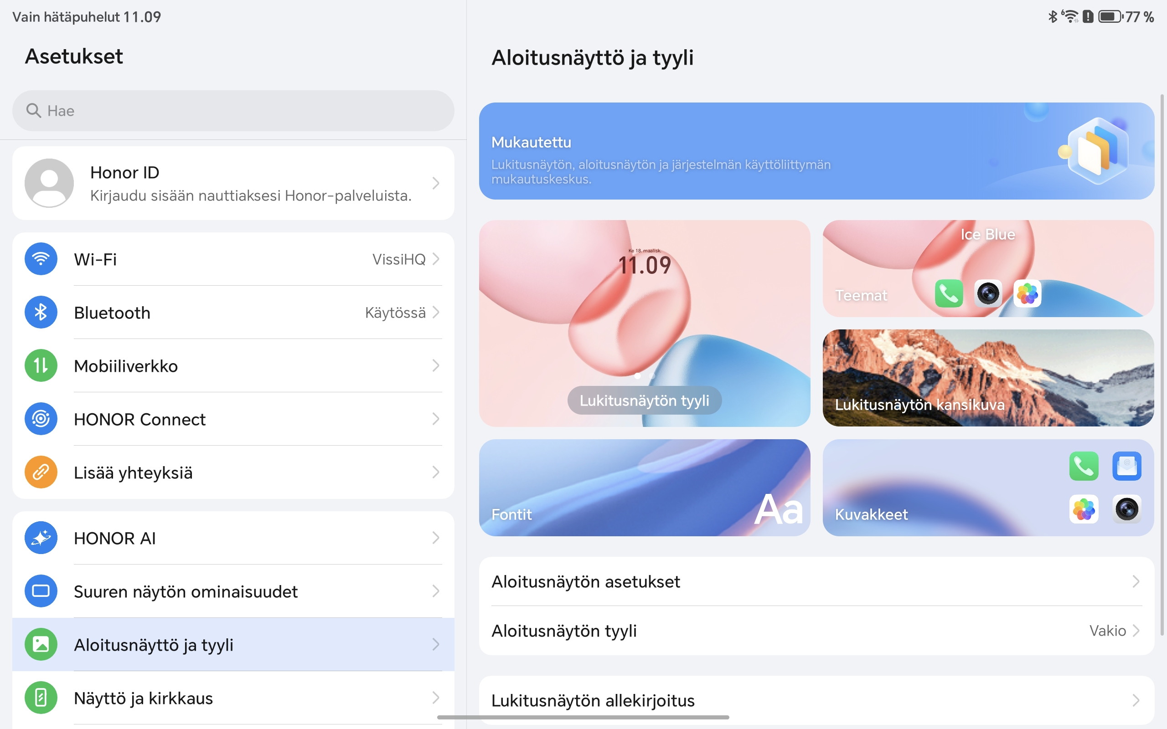
Task: Tap the Suuren näytön ominaisuudet screen icon
Action: coord(41,591)
